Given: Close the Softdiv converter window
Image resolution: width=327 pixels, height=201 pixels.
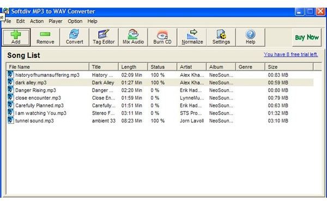Looking at the screenshot, I should click(x=320, y=11).
